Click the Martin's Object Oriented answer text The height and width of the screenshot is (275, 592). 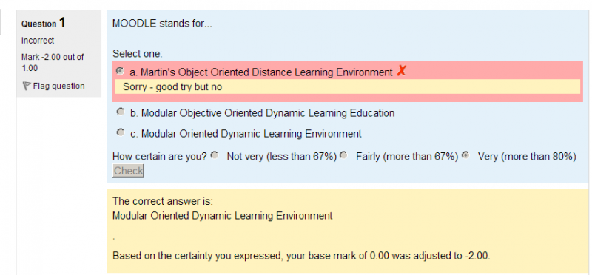[261, 72]
